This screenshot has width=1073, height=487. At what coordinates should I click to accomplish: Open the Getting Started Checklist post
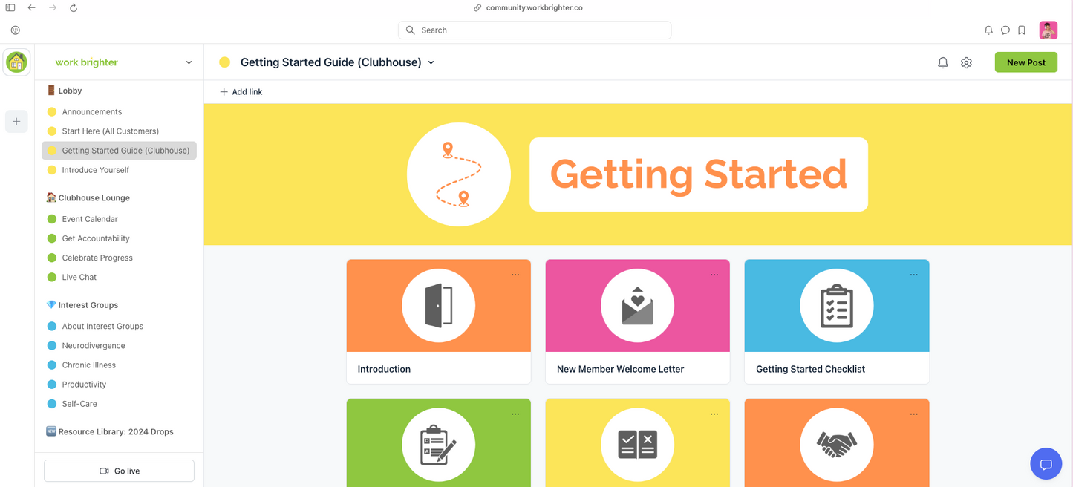(811, 369)
